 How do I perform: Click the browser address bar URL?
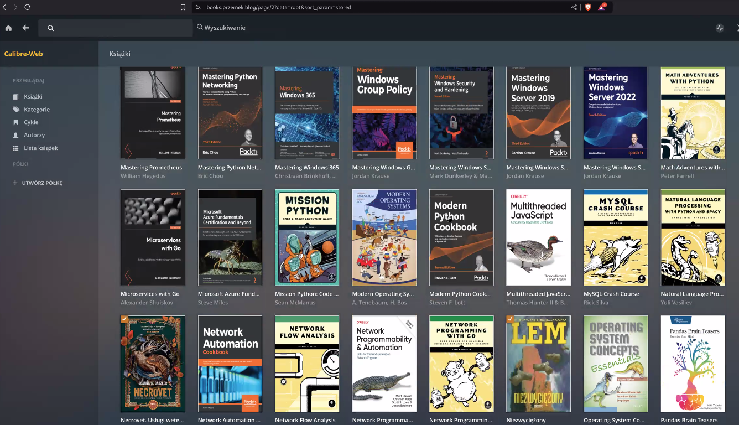pos(279,7)
